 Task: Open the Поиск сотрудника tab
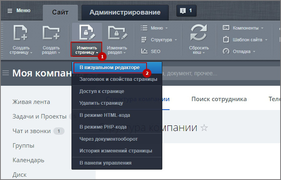tap(219, 99)
